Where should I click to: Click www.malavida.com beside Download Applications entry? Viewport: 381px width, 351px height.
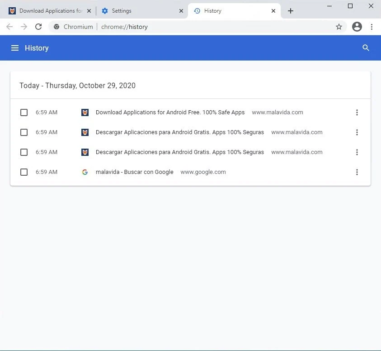click(278, 112)
